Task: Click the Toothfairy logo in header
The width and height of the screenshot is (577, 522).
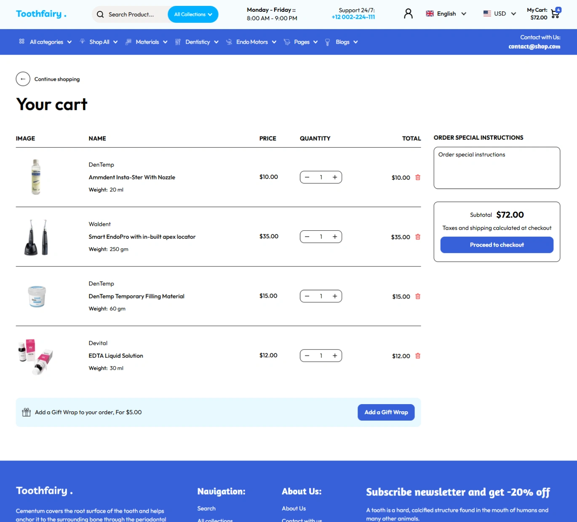Action: pos(41,14)
